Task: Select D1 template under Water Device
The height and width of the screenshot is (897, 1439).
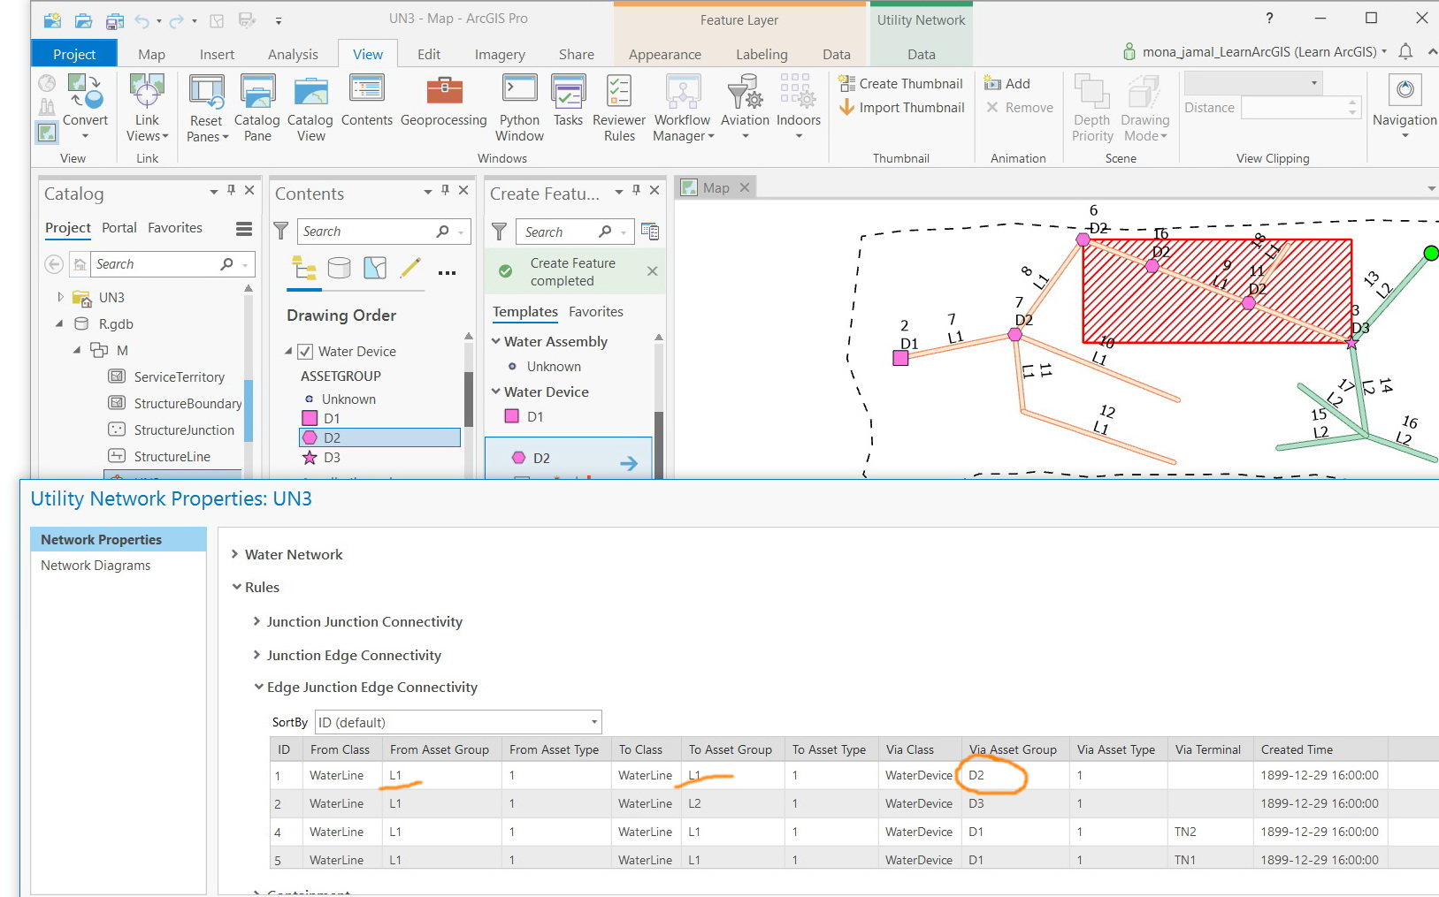Action: (x=535, y=417)
